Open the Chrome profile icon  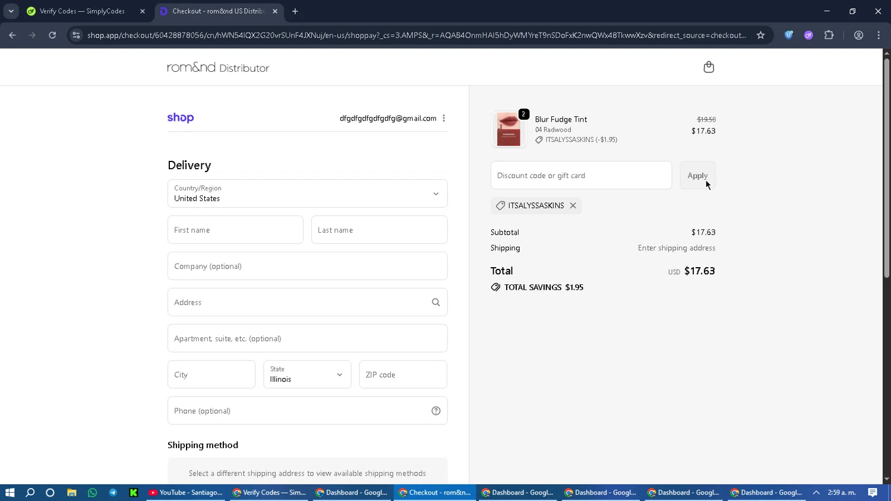858,35
